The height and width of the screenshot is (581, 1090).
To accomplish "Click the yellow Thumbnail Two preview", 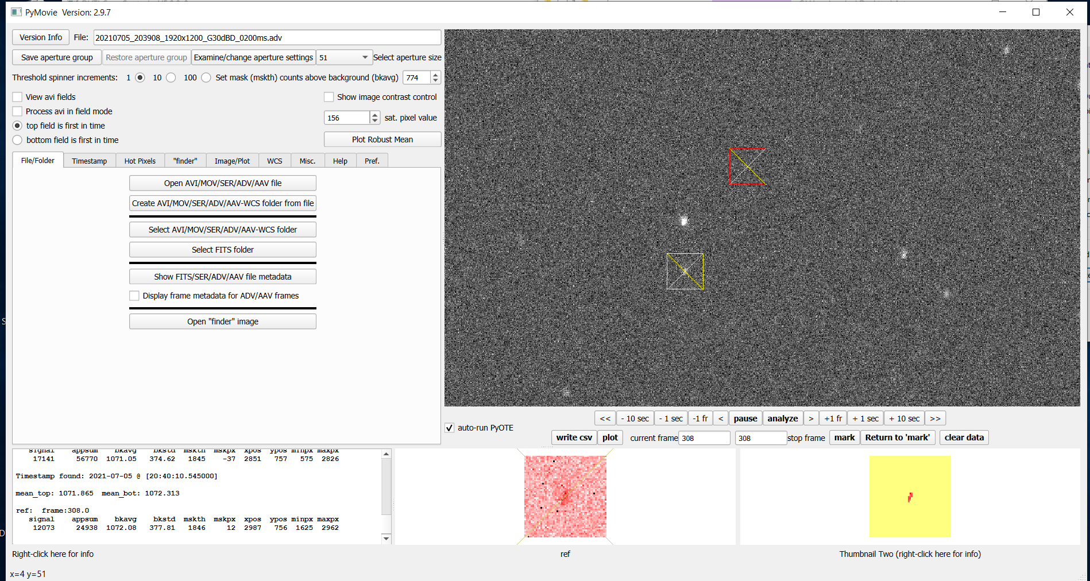I will [910, 497].
